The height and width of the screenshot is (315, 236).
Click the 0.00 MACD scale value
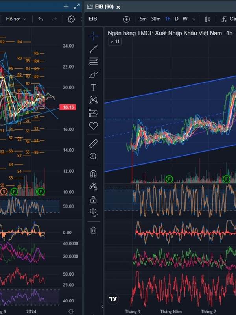click(67, 233)
